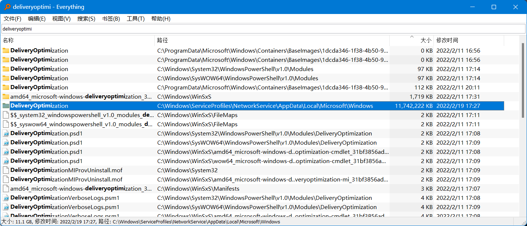Click the green folder icon of selected DeliveryOptimization row
Screen dimensions: 527x226
coord(6,106)
